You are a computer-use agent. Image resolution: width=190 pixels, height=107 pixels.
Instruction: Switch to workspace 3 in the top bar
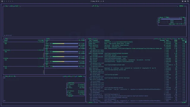tap(9, 1)
